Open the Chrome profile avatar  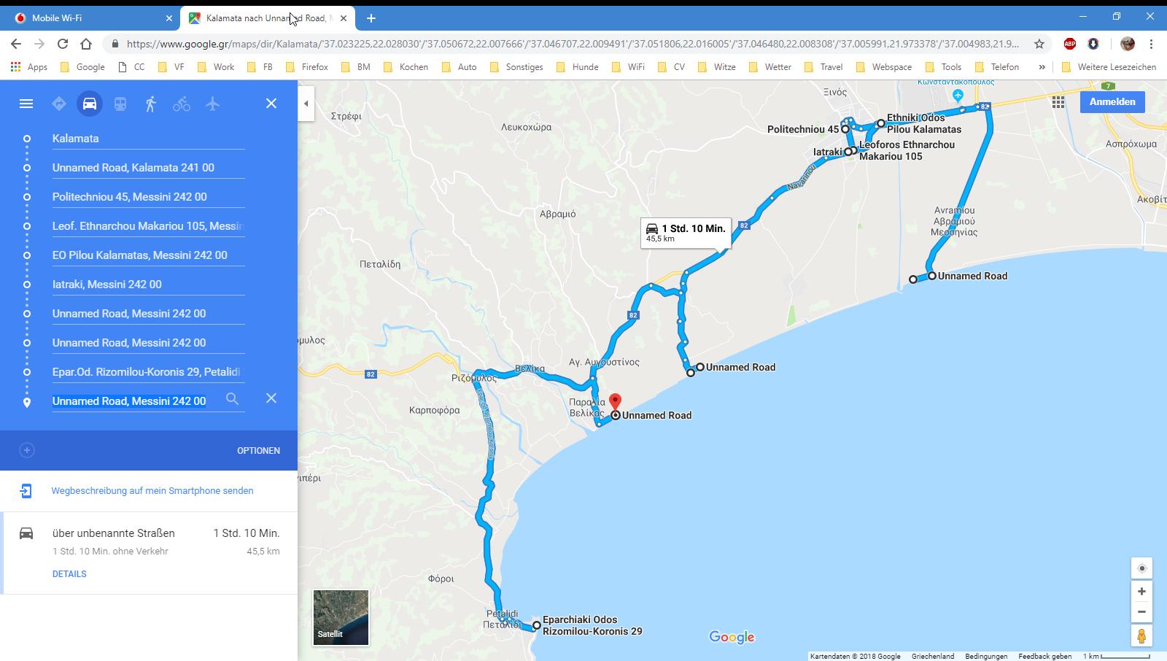pos(1128,44)
